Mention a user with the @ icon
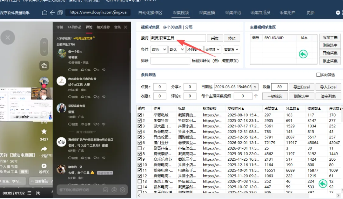Screen dimensions: 343x199 [114, 190]
